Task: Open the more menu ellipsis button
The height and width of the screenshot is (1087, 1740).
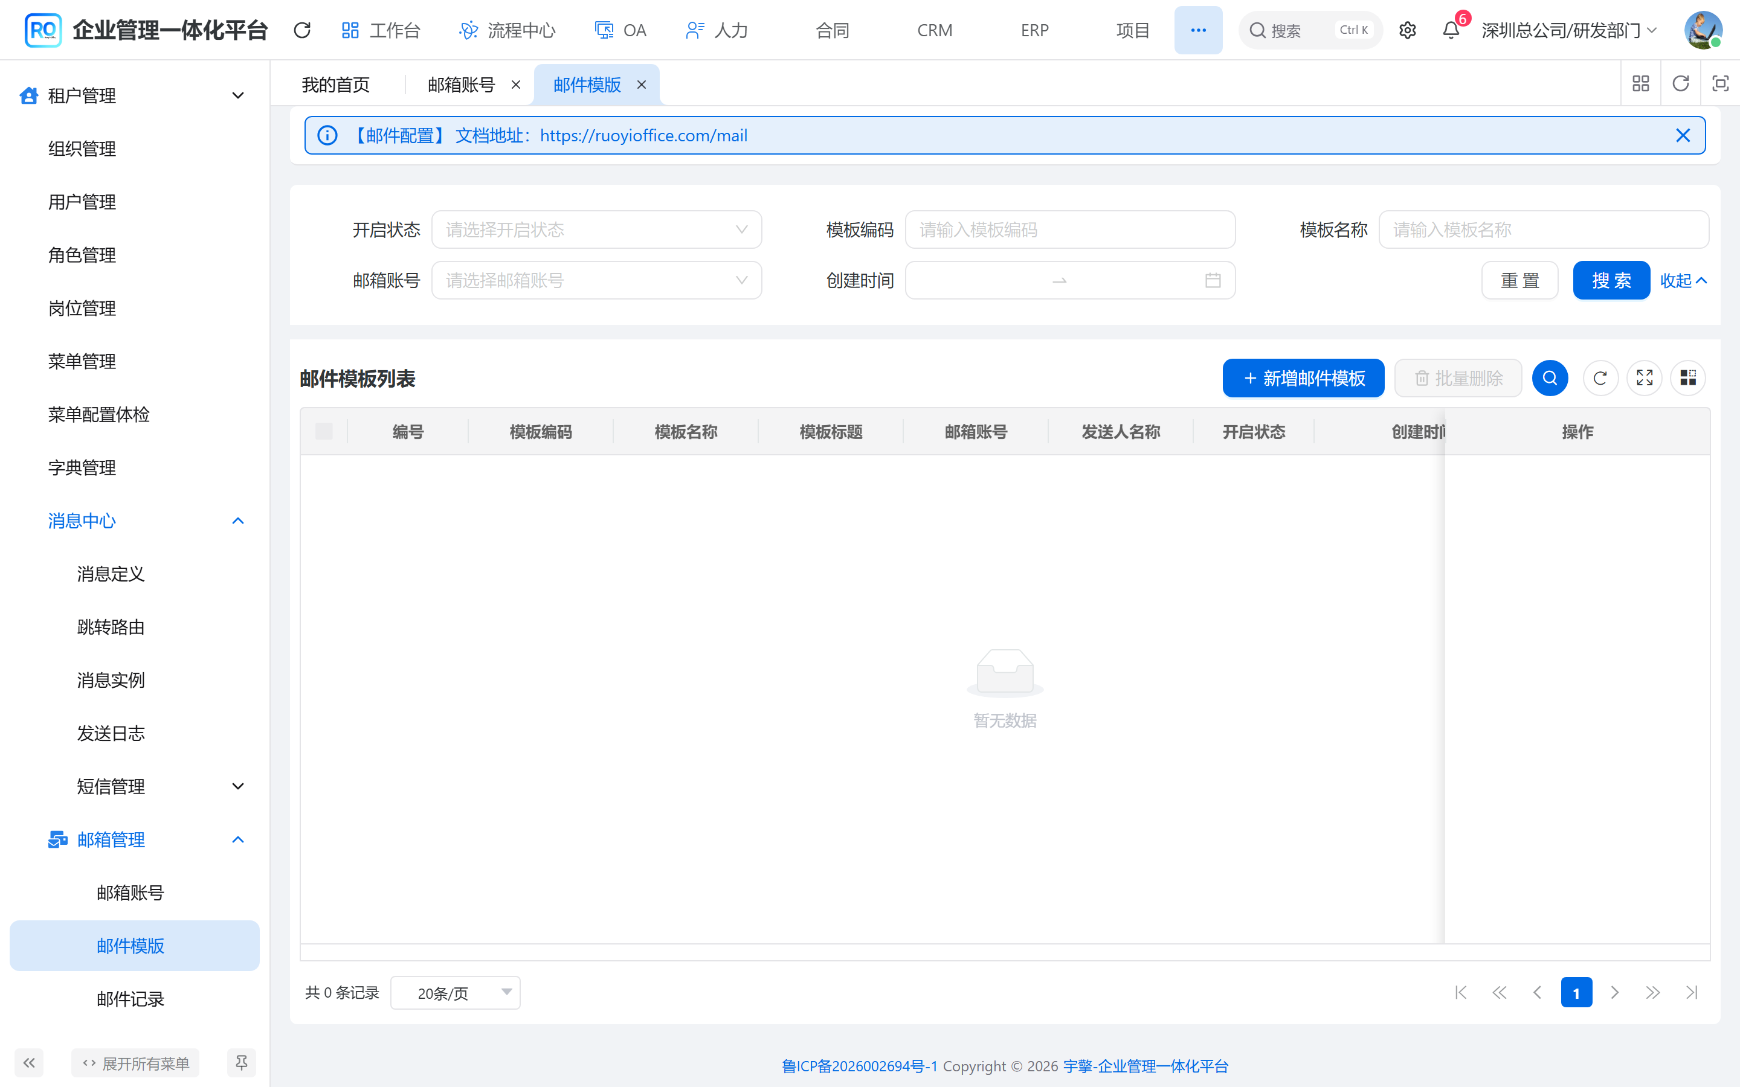Action: click(1198, 30)
